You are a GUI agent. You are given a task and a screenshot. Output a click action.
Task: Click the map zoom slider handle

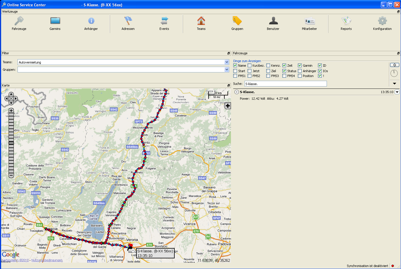click(11, 143)
